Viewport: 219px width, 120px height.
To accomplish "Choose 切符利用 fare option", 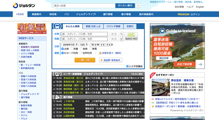I will pyautogui.click(x=81, y=53).
